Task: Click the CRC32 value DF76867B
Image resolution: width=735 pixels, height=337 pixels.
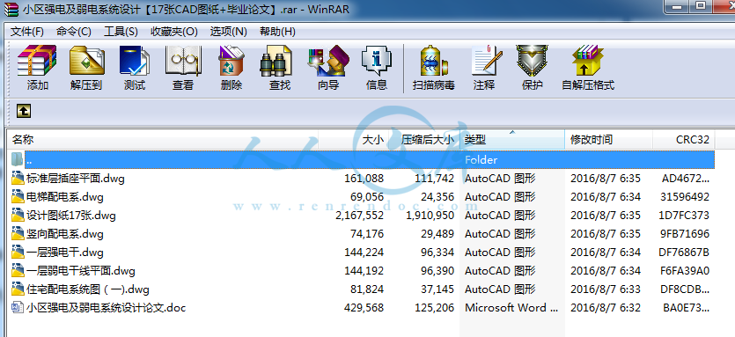Action: [684, 253]
